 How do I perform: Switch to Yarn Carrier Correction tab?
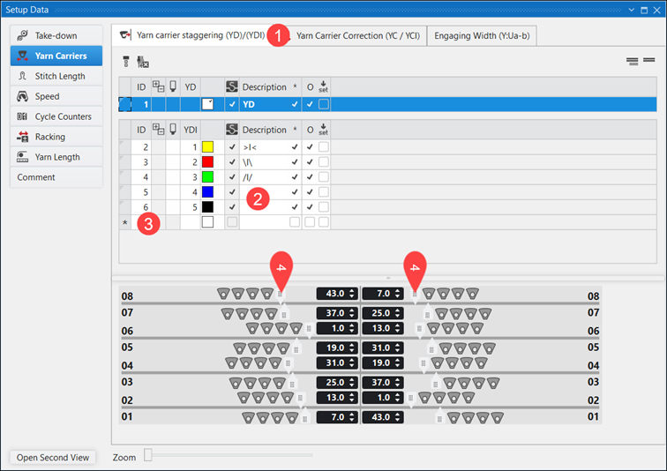(357, 36)
